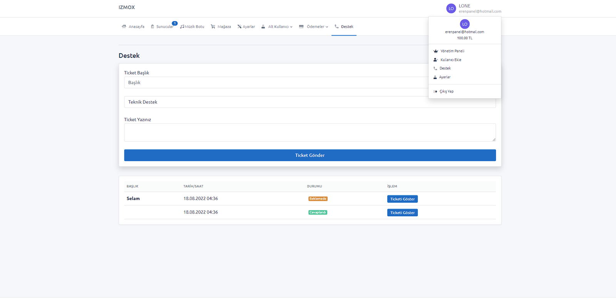Image resolution: width=616 pixels, height=303 pixels.
Task: Click the tools icon beside Ayarlar in navbar
Action: point(239,27)
